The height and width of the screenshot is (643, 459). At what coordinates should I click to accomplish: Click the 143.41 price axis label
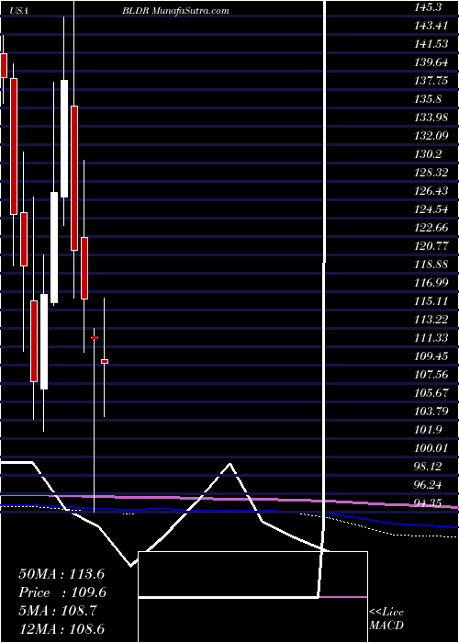[x=431, y=26]
